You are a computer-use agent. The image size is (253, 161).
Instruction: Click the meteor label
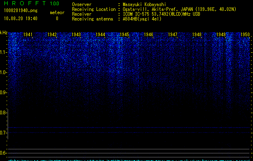pos(57,12)
